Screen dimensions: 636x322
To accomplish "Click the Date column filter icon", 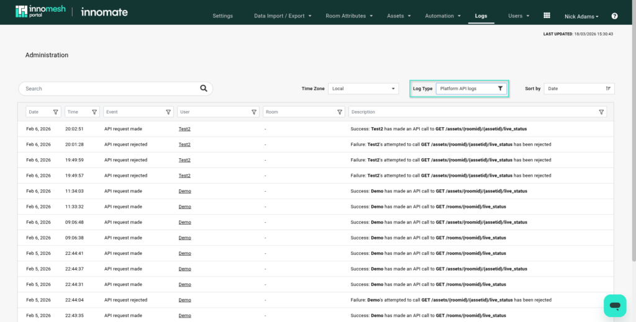I will point(56,112).
